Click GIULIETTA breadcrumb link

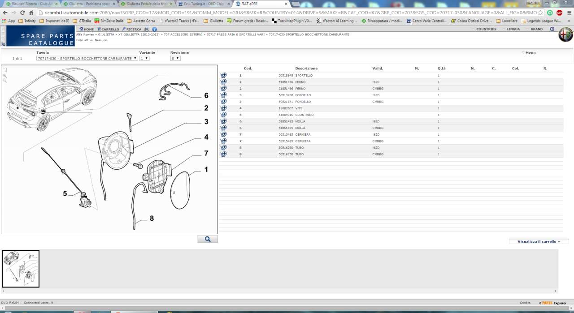[106, 34]
